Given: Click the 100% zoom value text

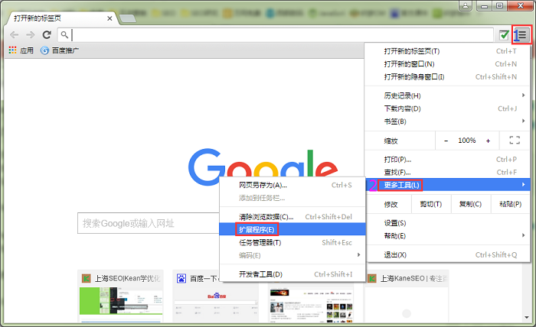Looking at the screenshot, I should tap(466, 141).
